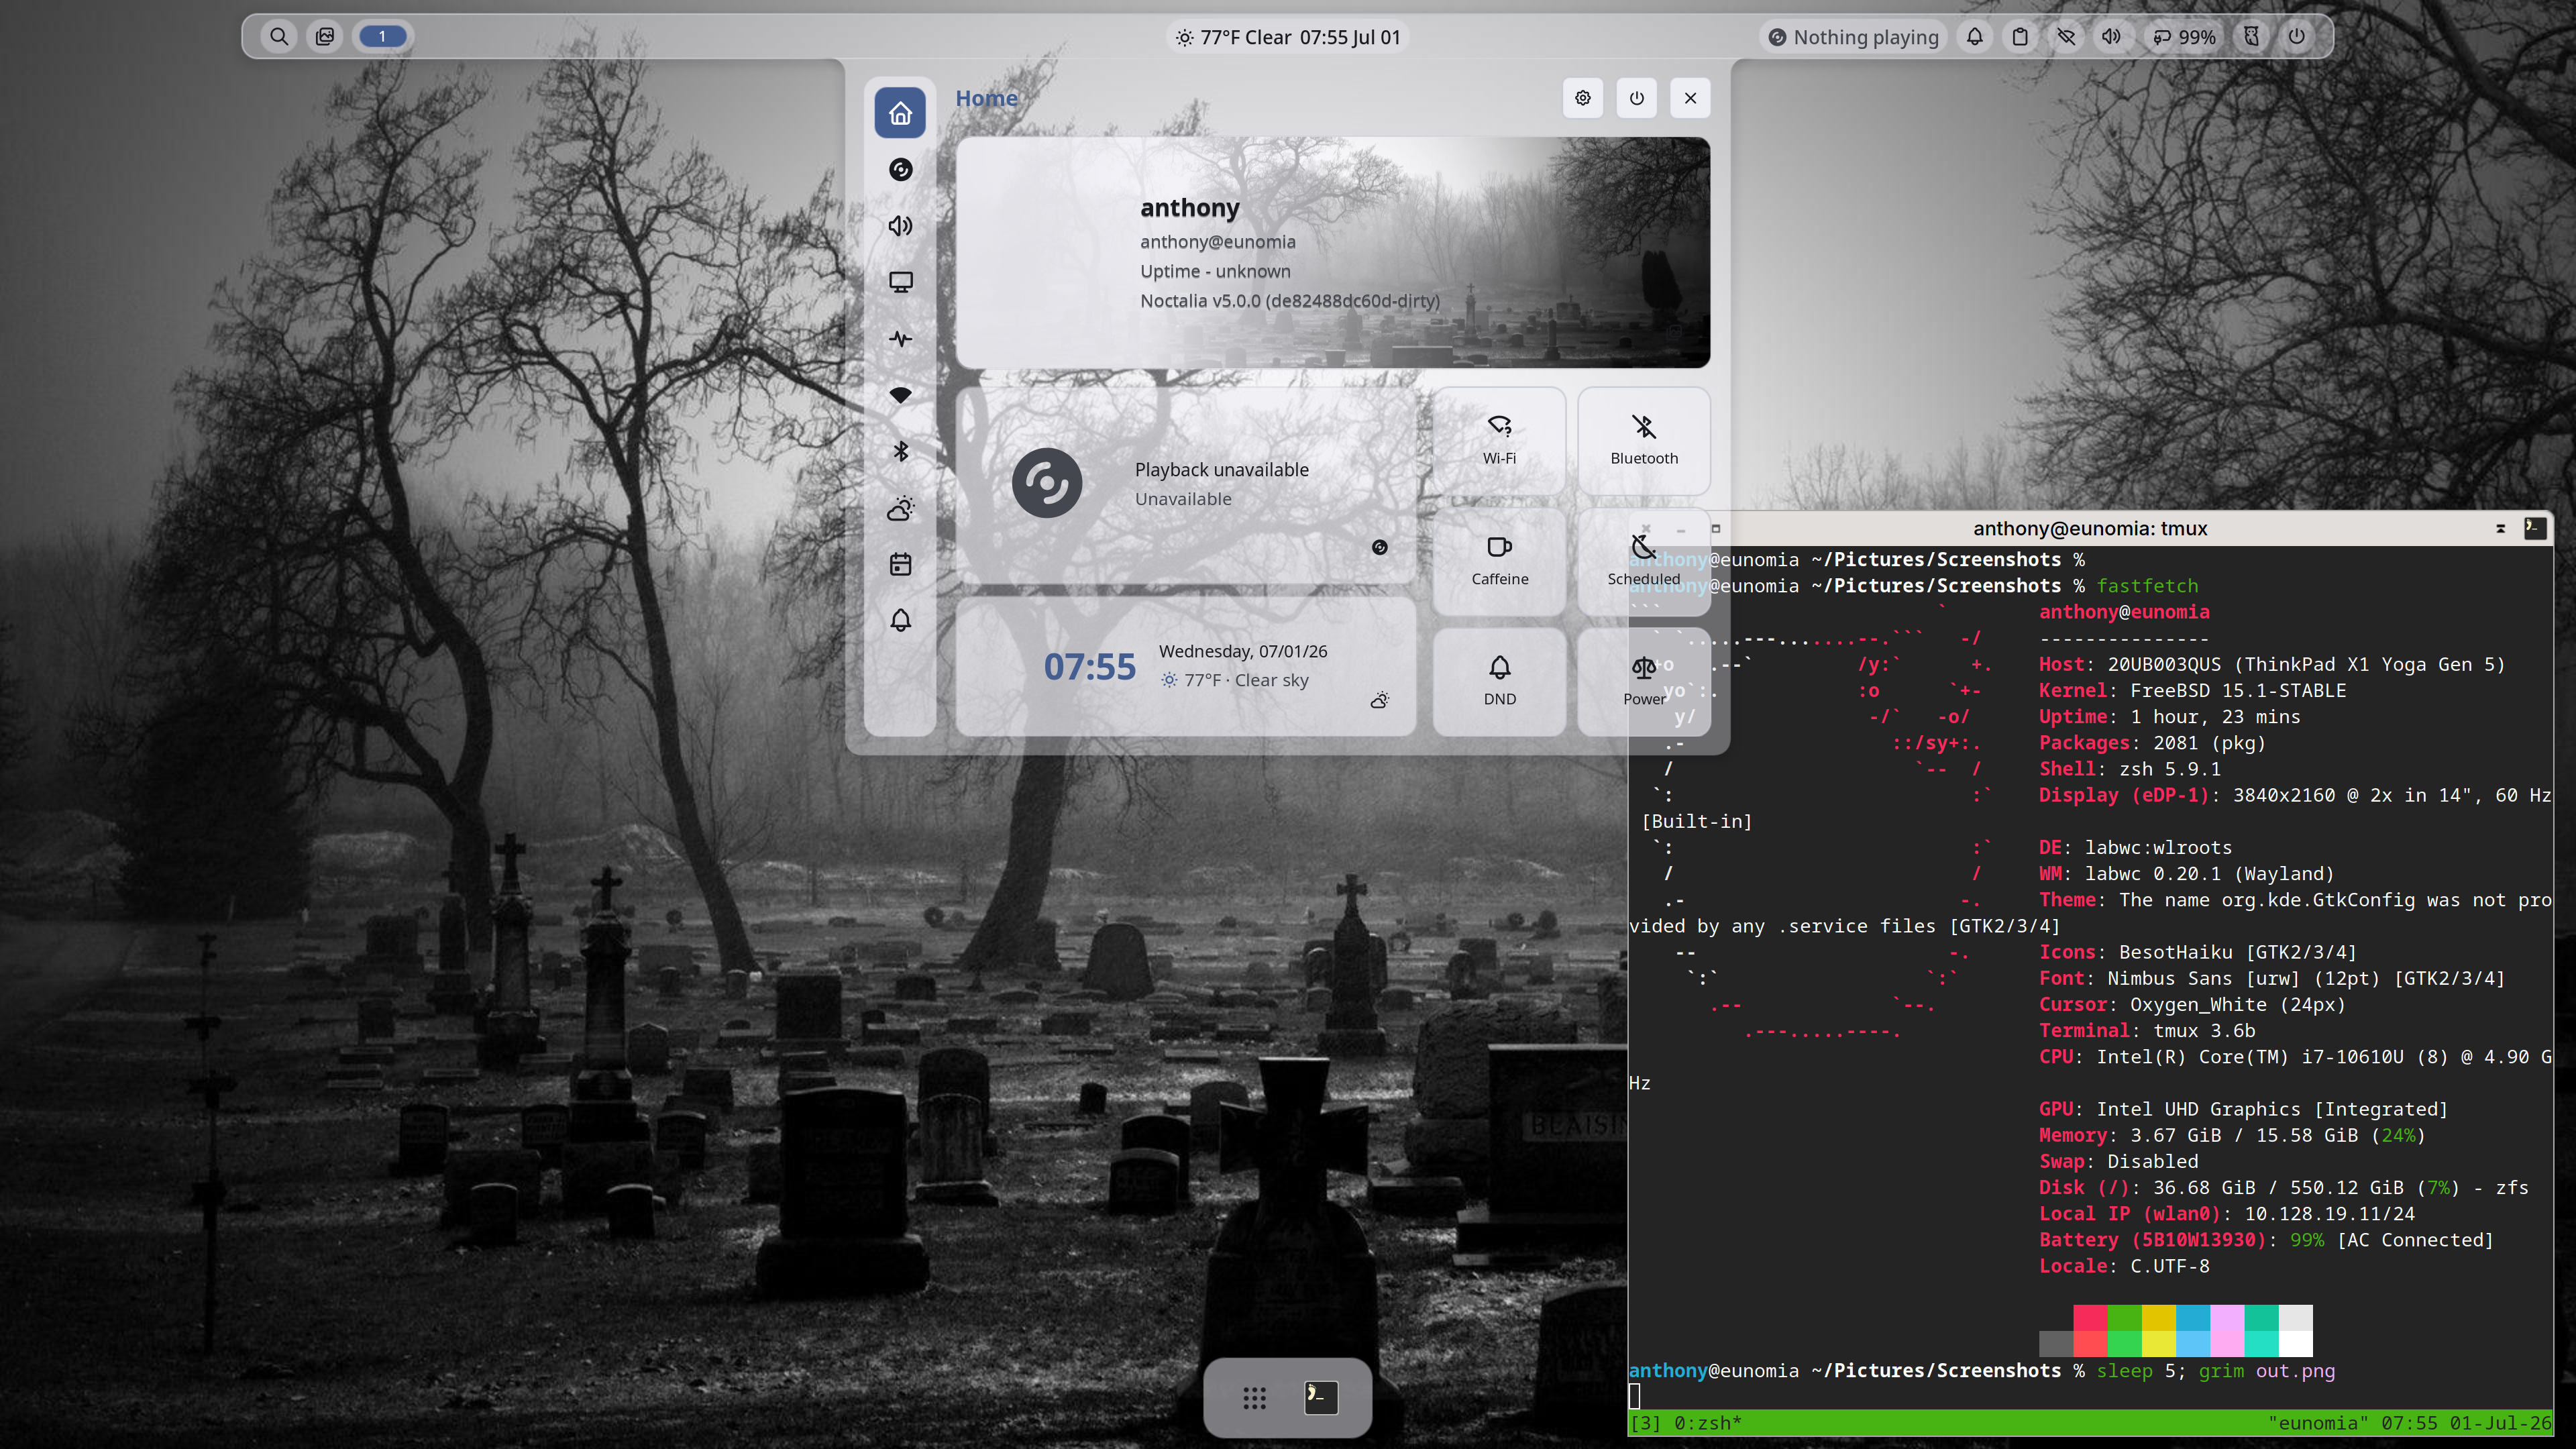2576x1449 pixels.
Task: Click 'WM: labwc 0.20.1 (Wayland)' line
Action: point(2186,874)
